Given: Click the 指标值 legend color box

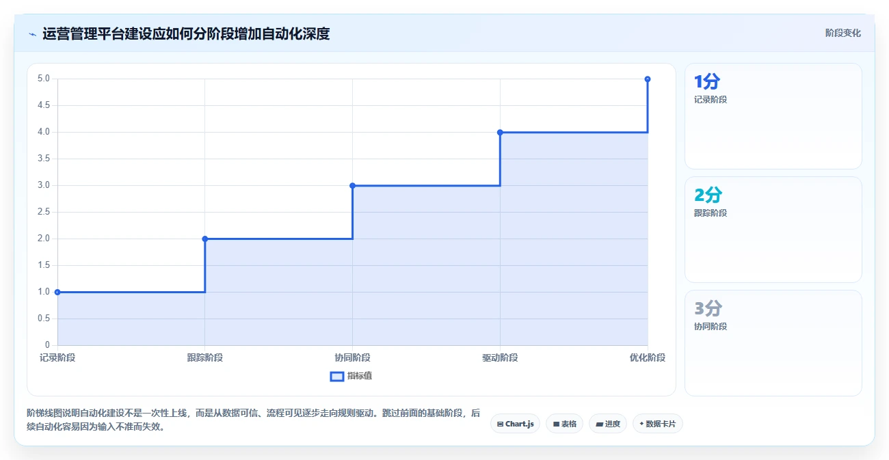Looking at the screenshot, I should pos(337,376).
